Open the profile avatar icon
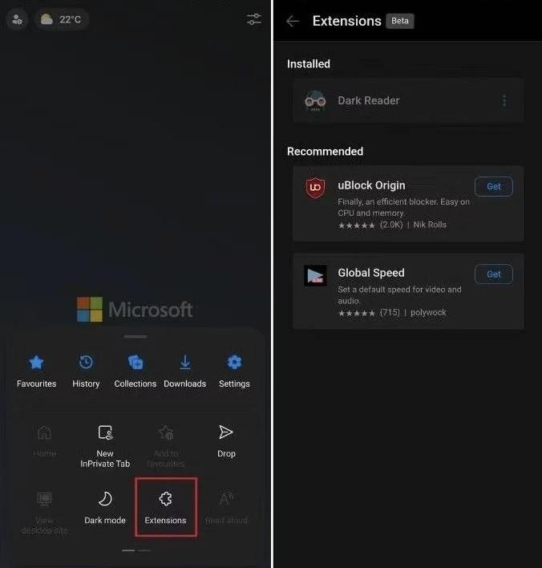The height and width of the screenshot is (568, 542). (x=17, y=19)
